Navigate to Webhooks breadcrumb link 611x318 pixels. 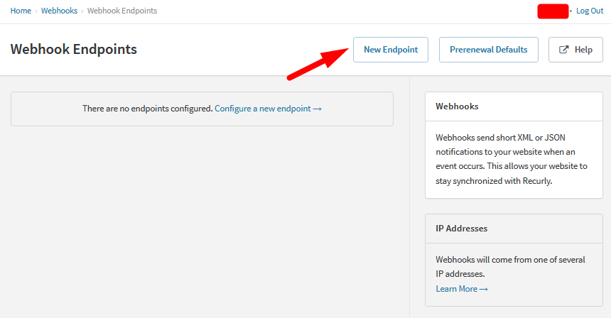coord(59,11)
